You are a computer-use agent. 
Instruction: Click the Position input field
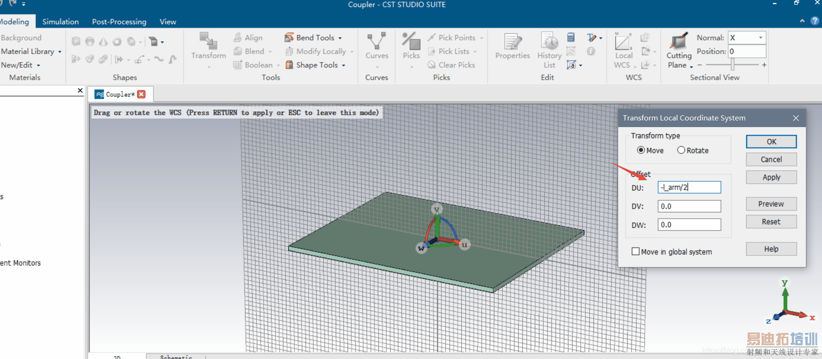coord(747,51)
